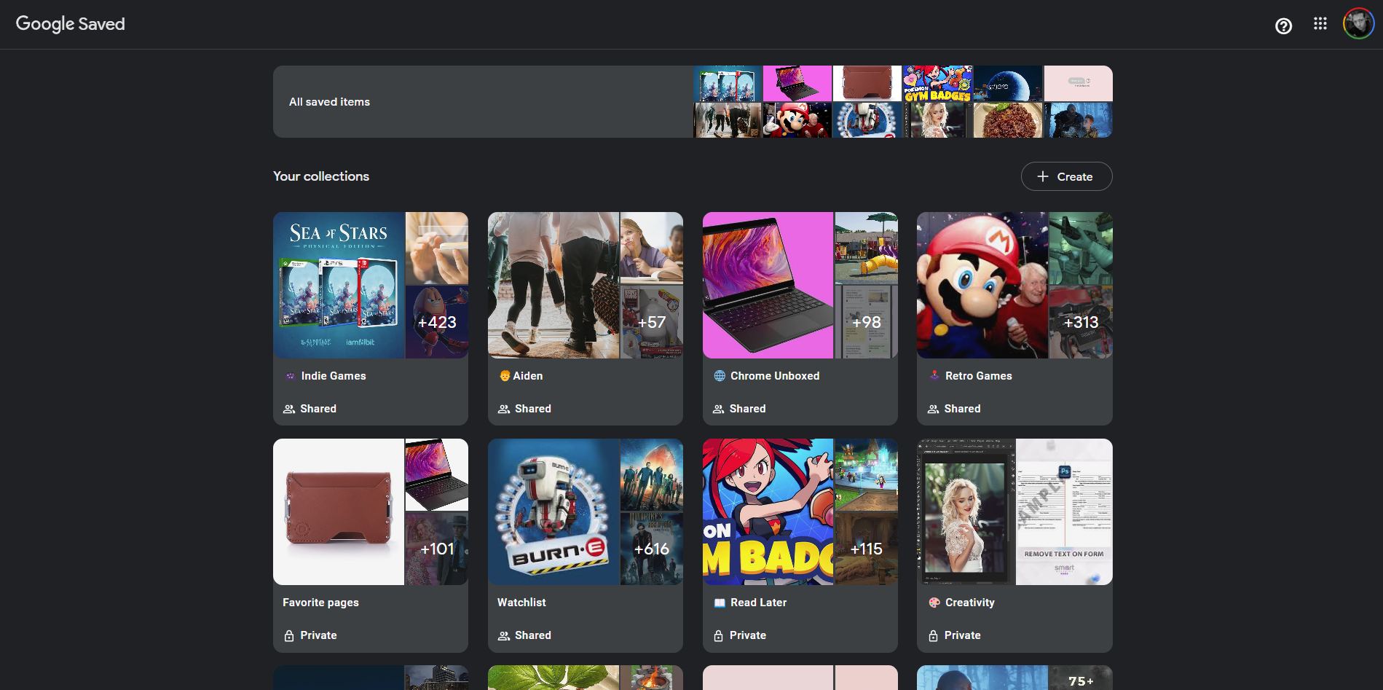
Task: Click the purple emoji icon beside Indie Games
Action: coord(290,376)
